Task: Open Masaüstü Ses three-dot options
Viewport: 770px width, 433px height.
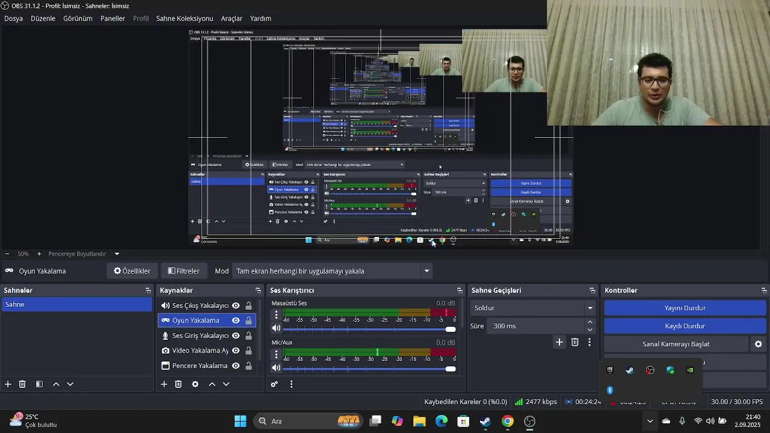Action: click(276, 315)
